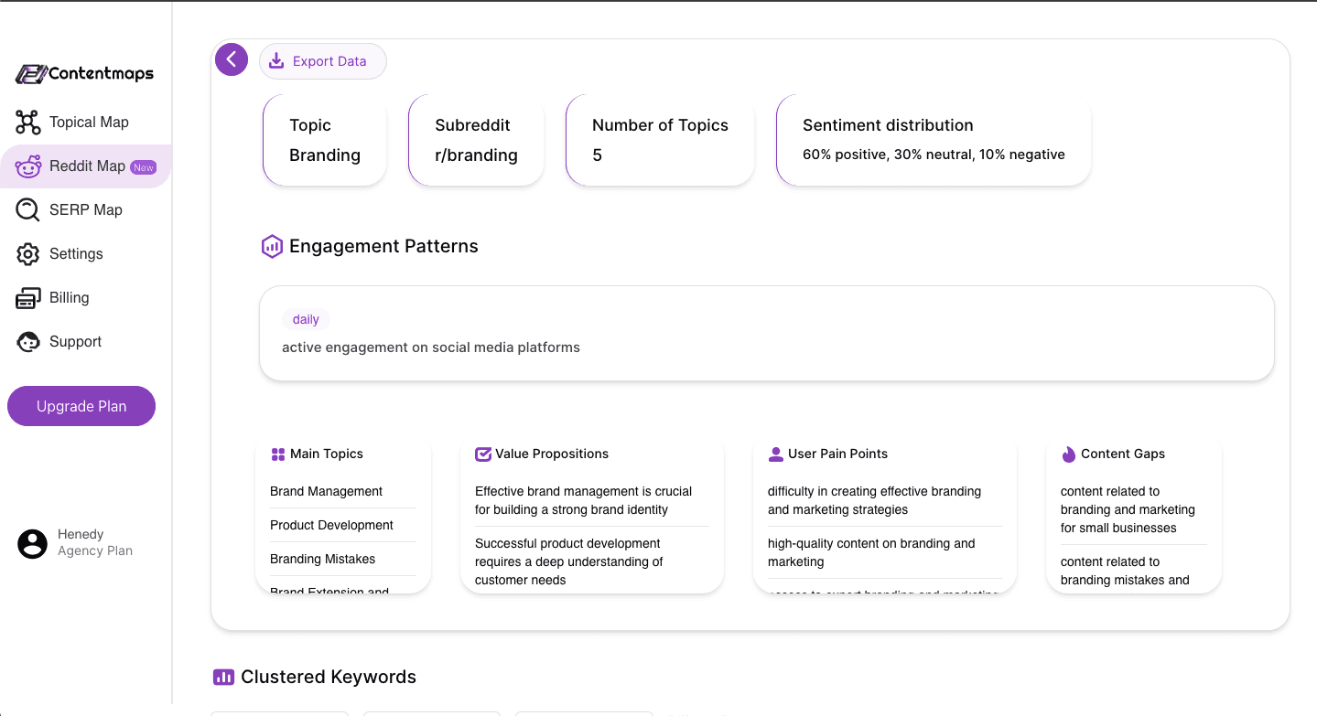Click the purple back arrow button
The height and width of the screenshot is (716, 1317).
[232, 60]
